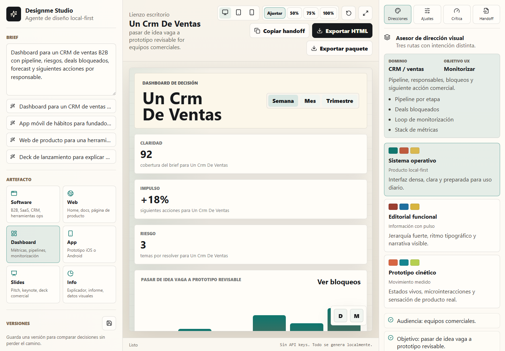Set zoom to 50%
The width and height of the screenshot is (505, 351).
pyautogui.click(x=294, y=13)
